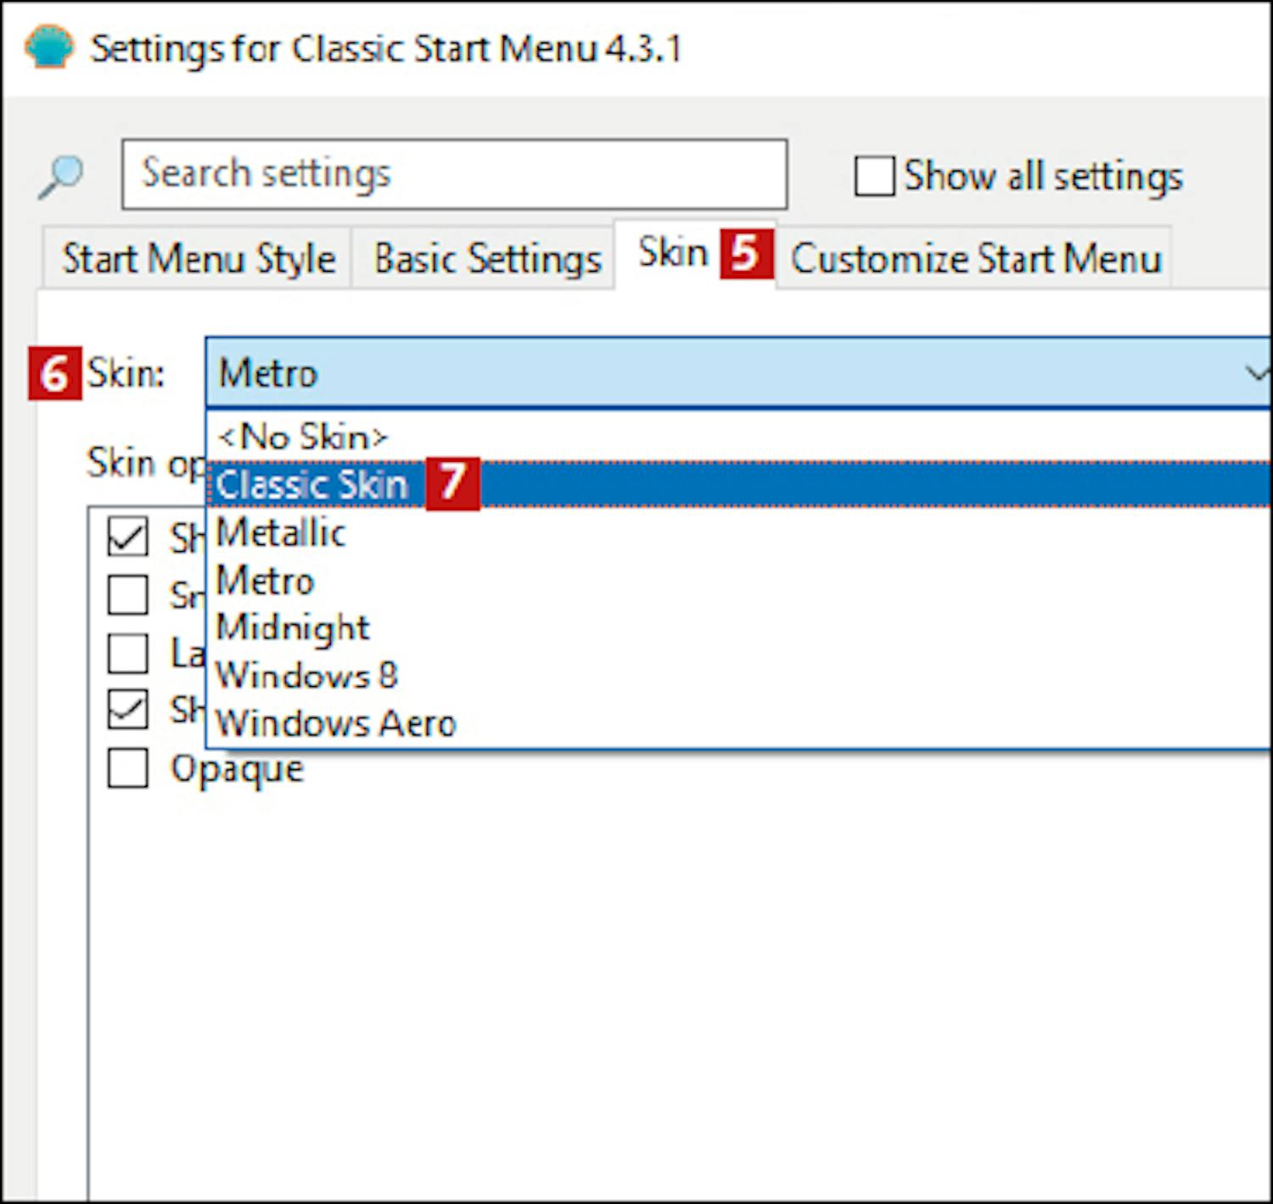This screenshot has height=1204, width=1273.
Task: Choose the Midnight skin
Action: 293,628
